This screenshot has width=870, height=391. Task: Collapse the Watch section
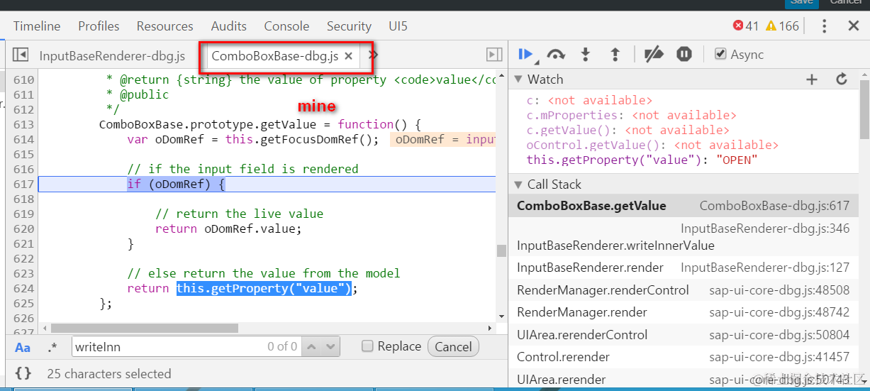point(518,79)
